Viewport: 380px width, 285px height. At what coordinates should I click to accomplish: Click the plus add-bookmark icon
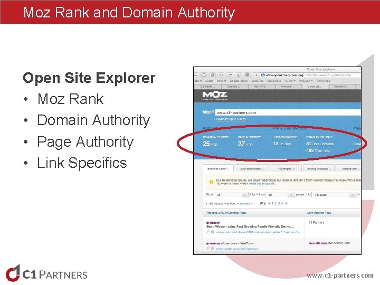pos(256,75)
